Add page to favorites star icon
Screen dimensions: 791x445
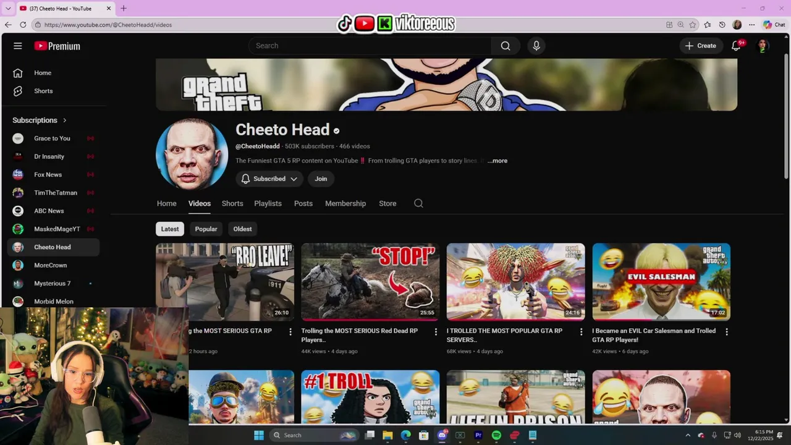tap(693, 25)
